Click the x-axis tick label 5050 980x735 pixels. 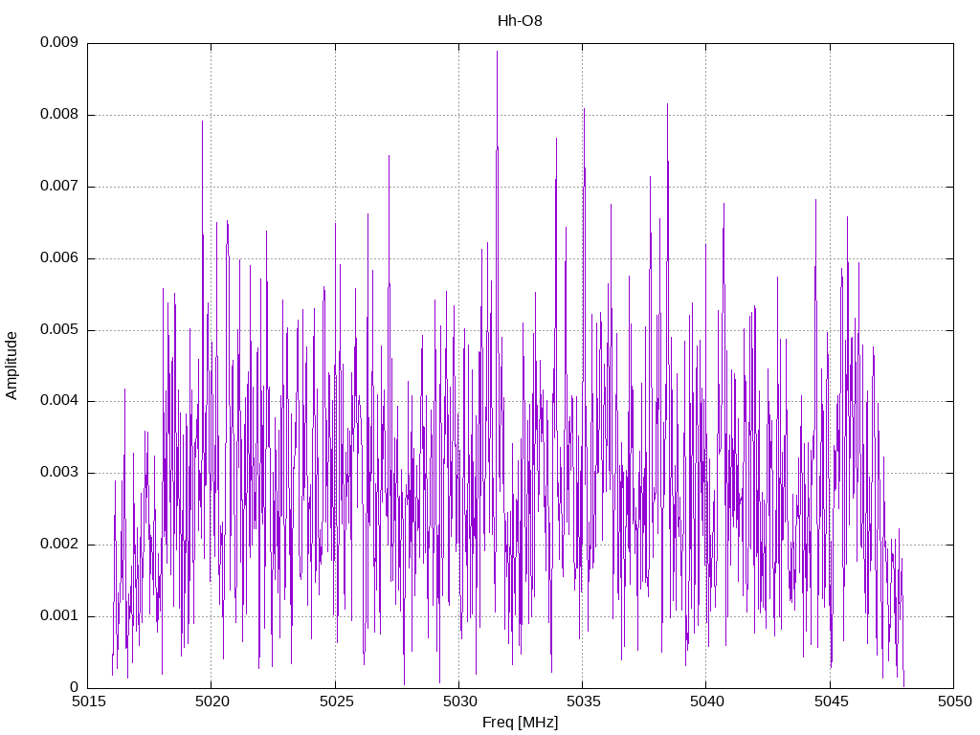(x=954, y=702)
